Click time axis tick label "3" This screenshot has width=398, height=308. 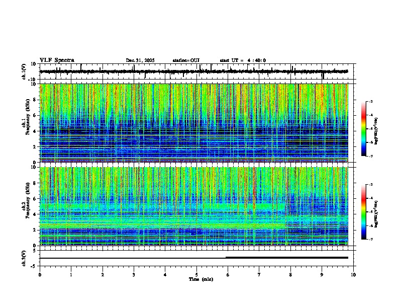click(x=134, y=275)
